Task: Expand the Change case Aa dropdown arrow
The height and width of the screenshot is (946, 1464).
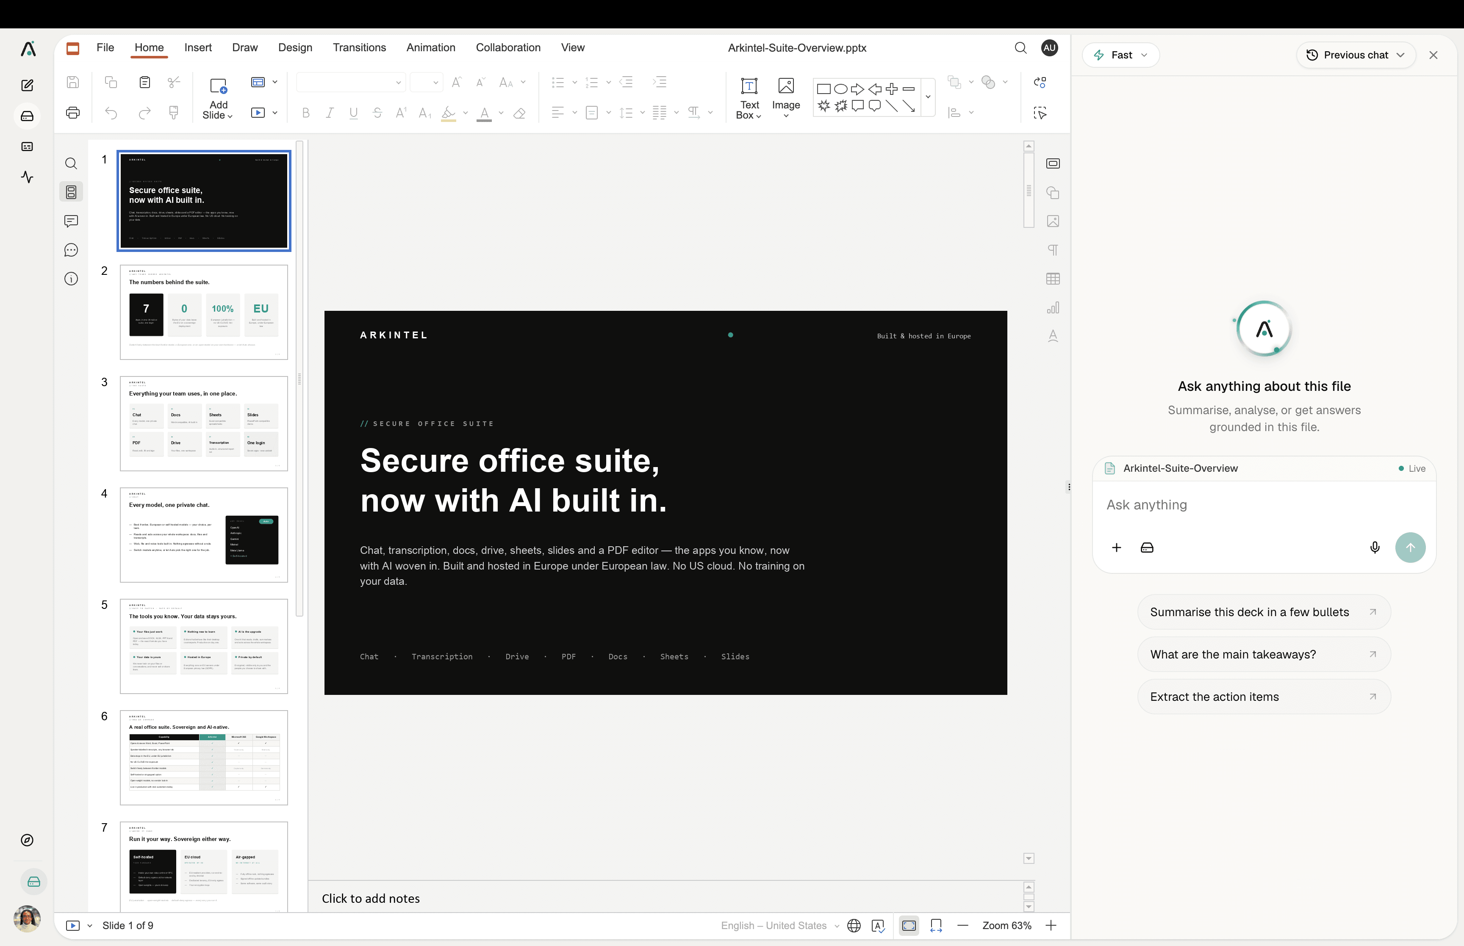Action: tap(524, 82)
